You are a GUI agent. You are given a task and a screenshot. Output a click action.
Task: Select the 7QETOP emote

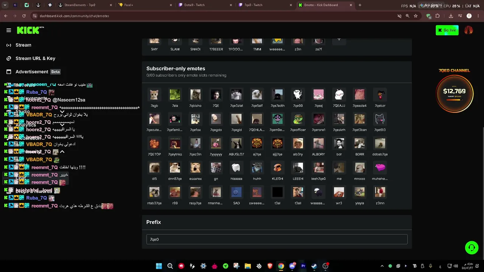[x=154, y=144]
